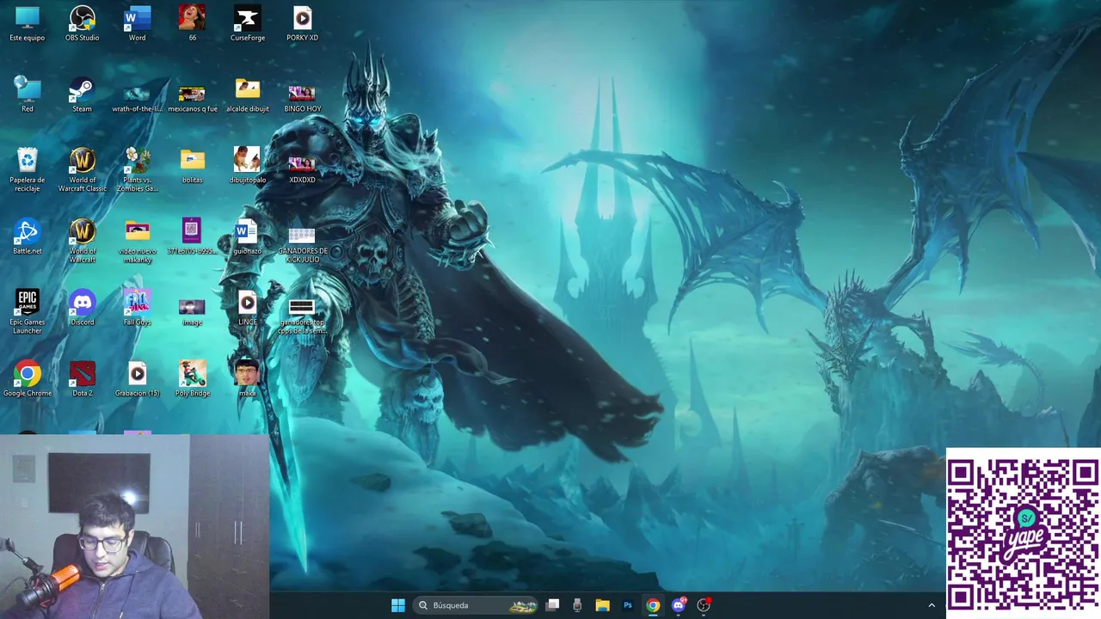Select the Epic Games Launcher shortcut
This screenshot has height=619, width=1101.
point(28,312)
